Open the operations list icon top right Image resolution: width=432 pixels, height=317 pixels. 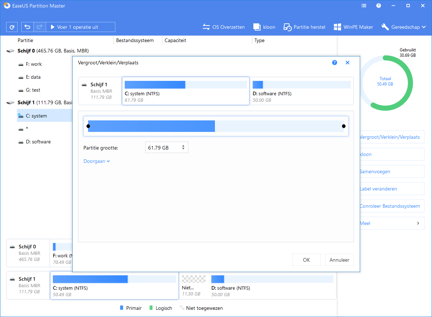[364, 5]
